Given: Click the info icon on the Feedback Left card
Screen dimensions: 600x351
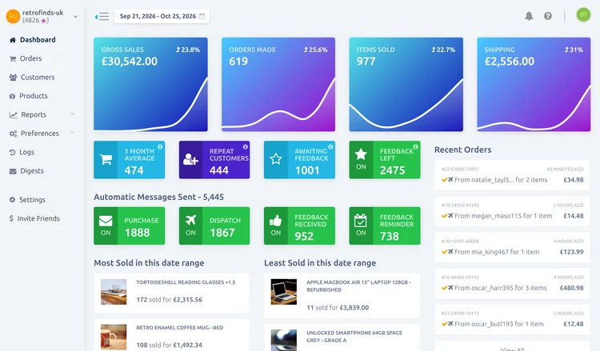Looking at the screenshot, I should click(415, 147).
